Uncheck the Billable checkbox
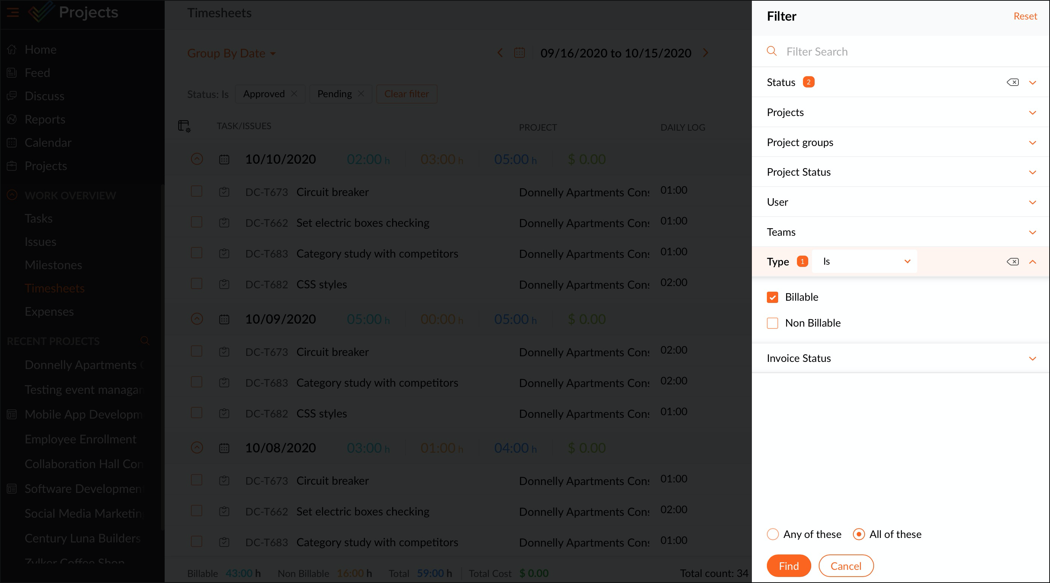 pyautogui.click(x=773, y=297)
